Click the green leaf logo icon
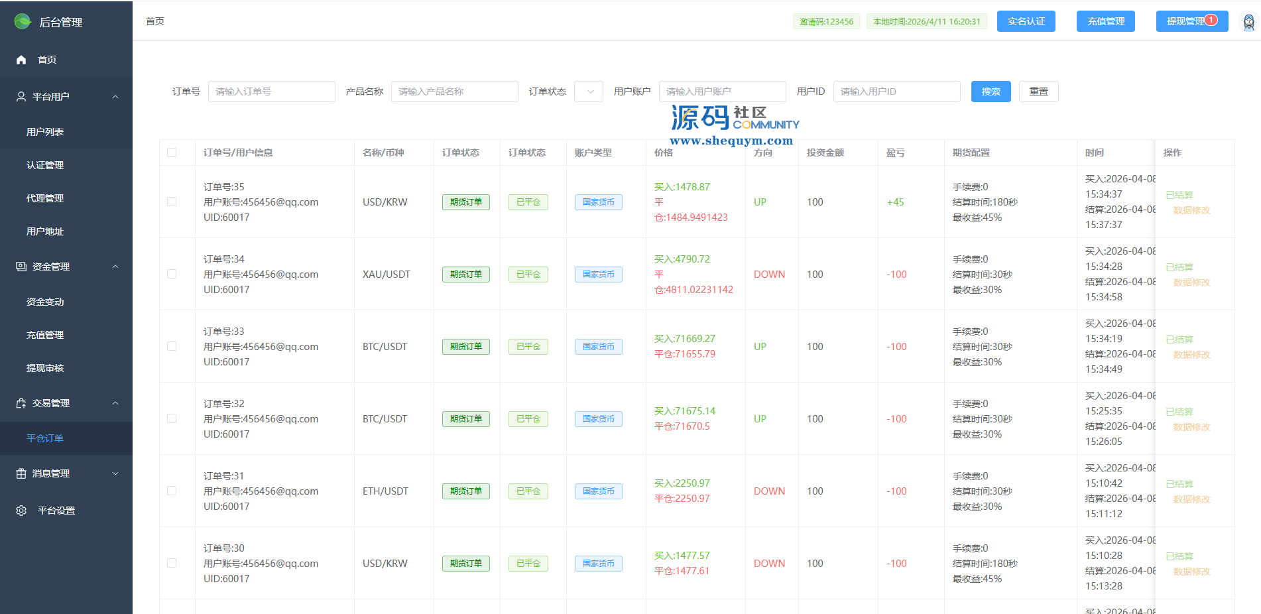This screenshot has height=614, width=1261. click(x=23, y=22)
